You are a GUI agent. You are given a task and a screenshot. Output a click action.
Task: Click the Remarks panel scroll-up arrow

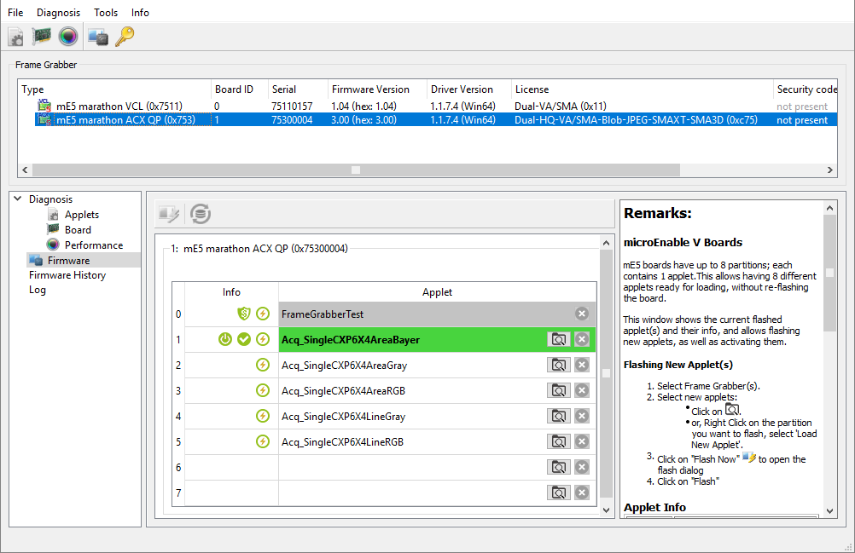830,208
